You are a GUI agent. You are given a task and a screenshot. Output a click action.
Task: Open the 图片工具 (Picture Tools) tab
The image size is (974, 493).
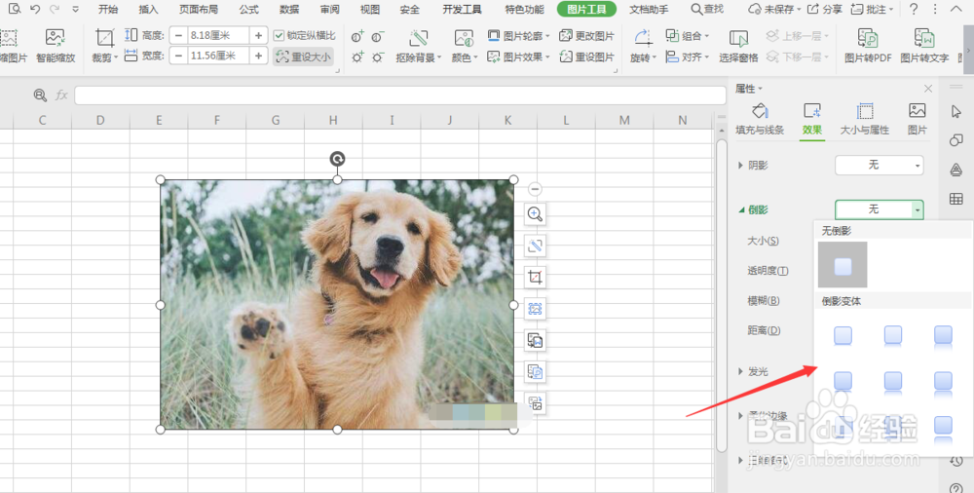pos(587,10)
